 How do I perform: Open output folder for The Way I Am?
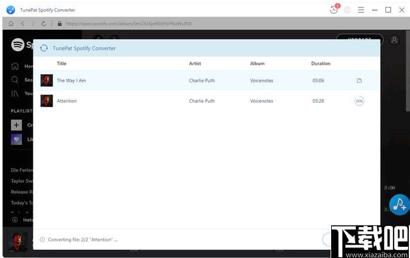click(x=359, y=81)
